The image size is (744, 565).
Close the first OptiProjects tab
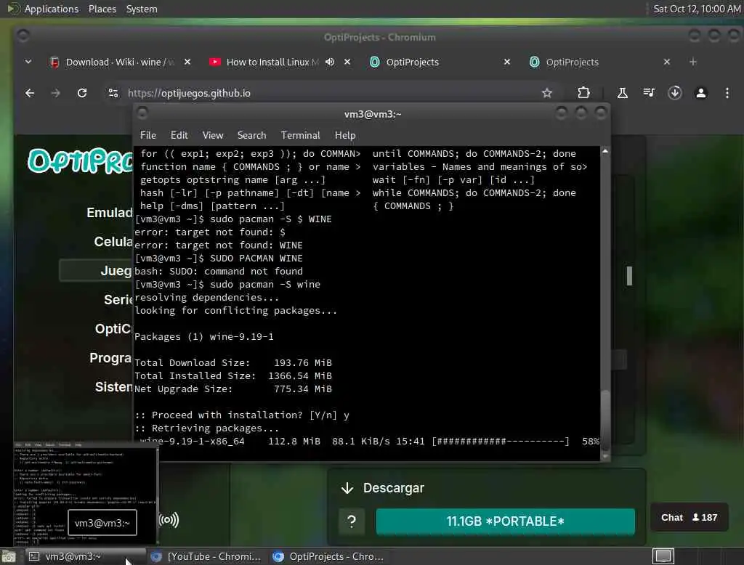506,62
